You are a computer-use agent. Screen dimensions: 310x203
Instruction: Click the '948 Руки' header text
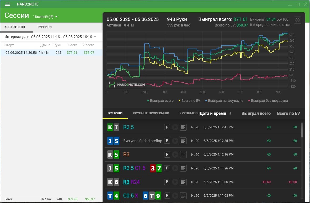coord(177,19)
